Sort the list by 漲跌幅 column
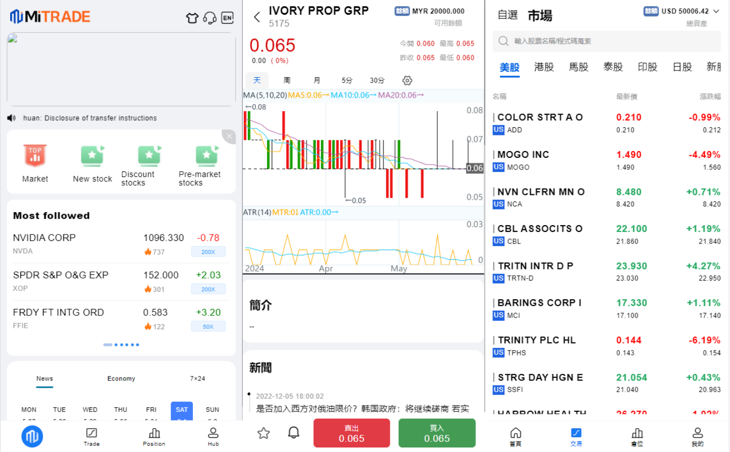The image size is (730, 452). (x=710, y=96)
